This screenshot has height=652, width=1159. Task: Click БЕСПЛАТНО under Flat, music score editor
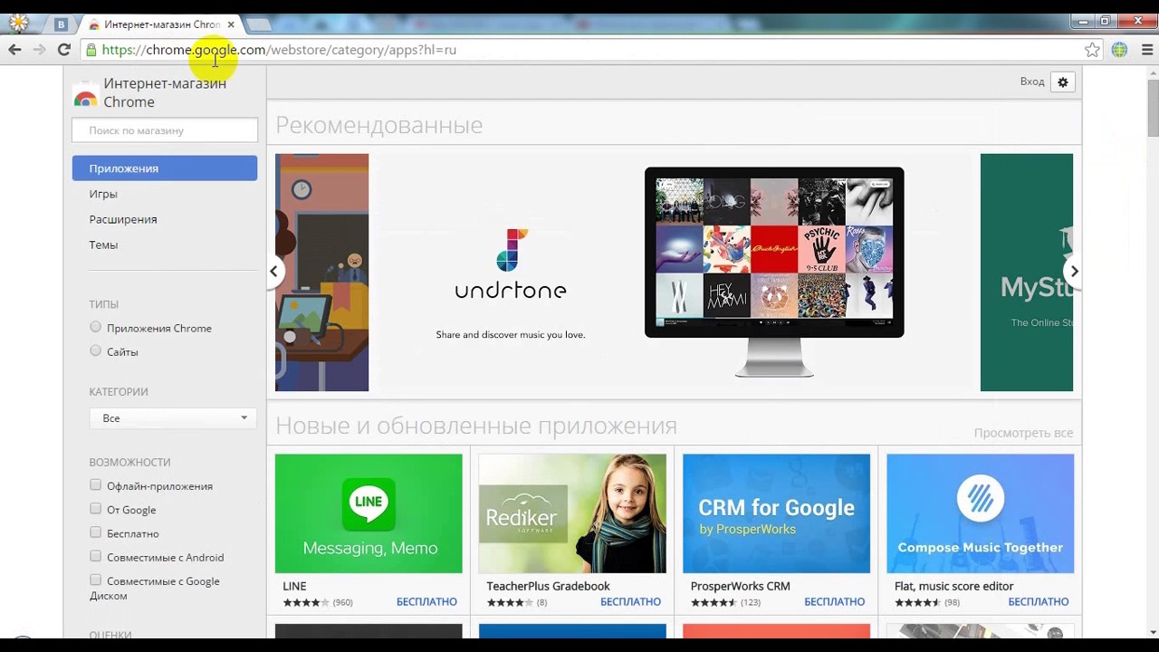1039,602
